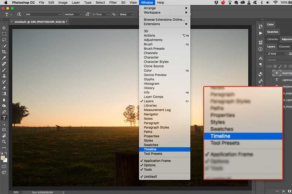Toggle Quick Mask mode icon
The image size is (292, 194).
[x=4, y=166]
